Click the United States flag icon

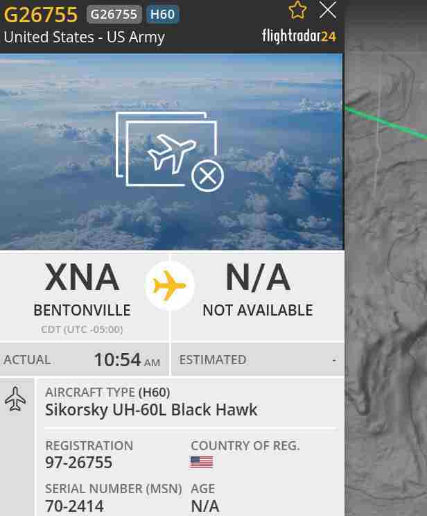click(x=201, y=462)
